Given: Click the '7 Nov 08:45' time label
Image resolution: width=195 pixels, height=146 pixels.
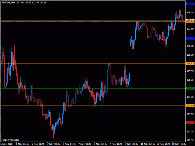Looking at the screenshot, I should (x=85, y=144).
